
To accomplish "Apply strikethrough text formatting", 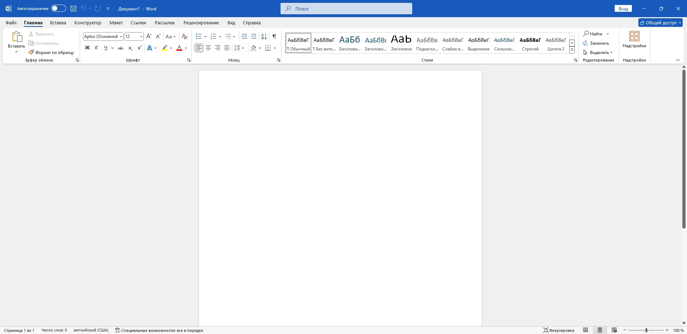I will tap(121, 48).
